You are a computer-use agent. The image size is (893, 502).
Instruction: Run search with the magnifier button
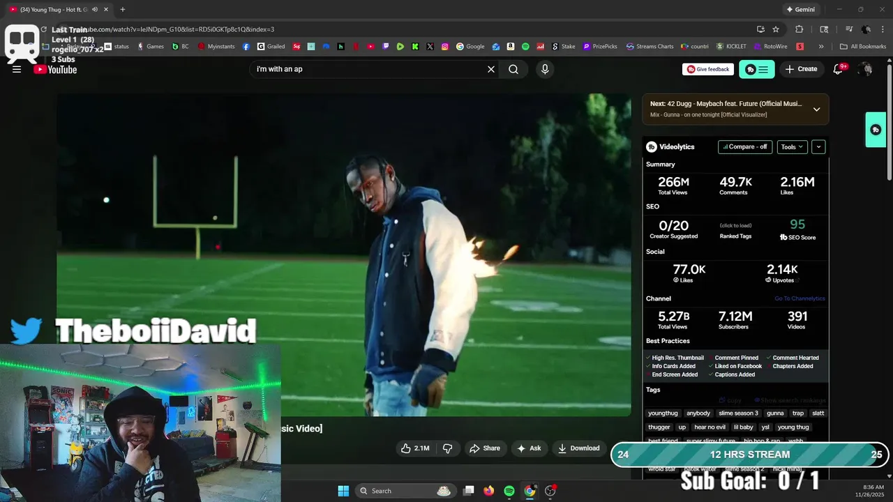(x=513, y=69)
